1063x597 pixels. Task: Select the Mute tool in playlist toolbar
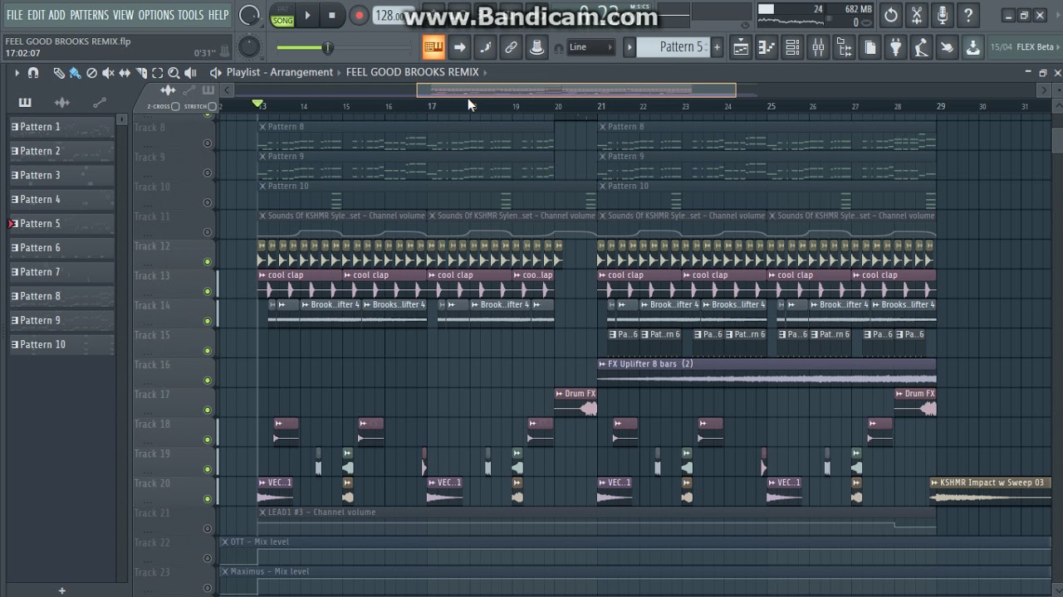tap(108, 73)
